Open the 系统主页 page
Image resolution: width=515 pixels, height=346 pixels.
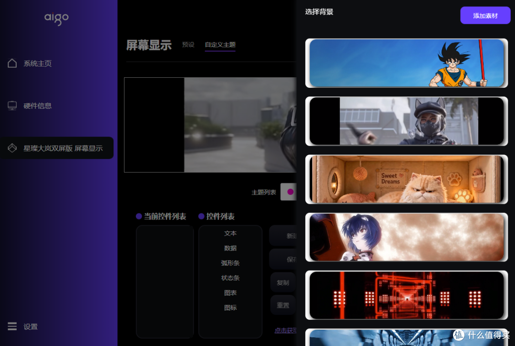[x=38, y=63]
